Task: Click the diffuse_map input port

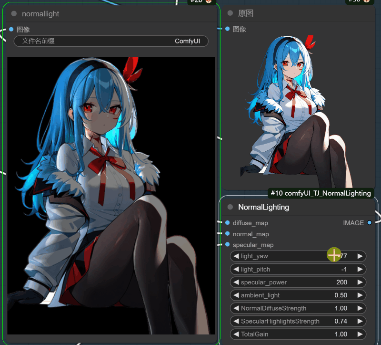Action: pos(228,222)
